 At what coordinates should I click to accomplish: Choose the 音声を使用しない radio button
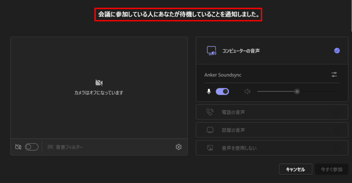tap(337, 148)
